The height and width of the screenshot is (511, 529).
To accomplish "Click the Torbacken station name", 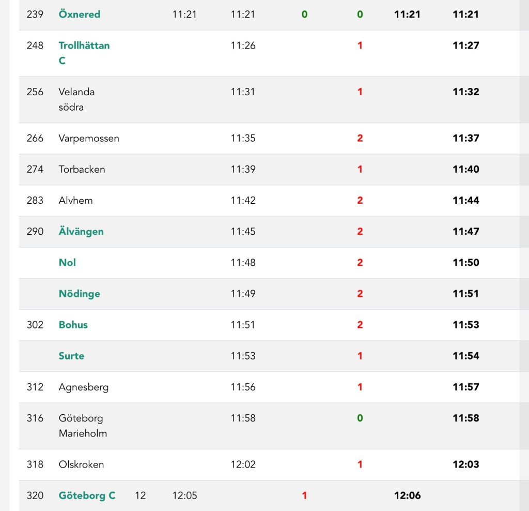I will coord(82,170).
